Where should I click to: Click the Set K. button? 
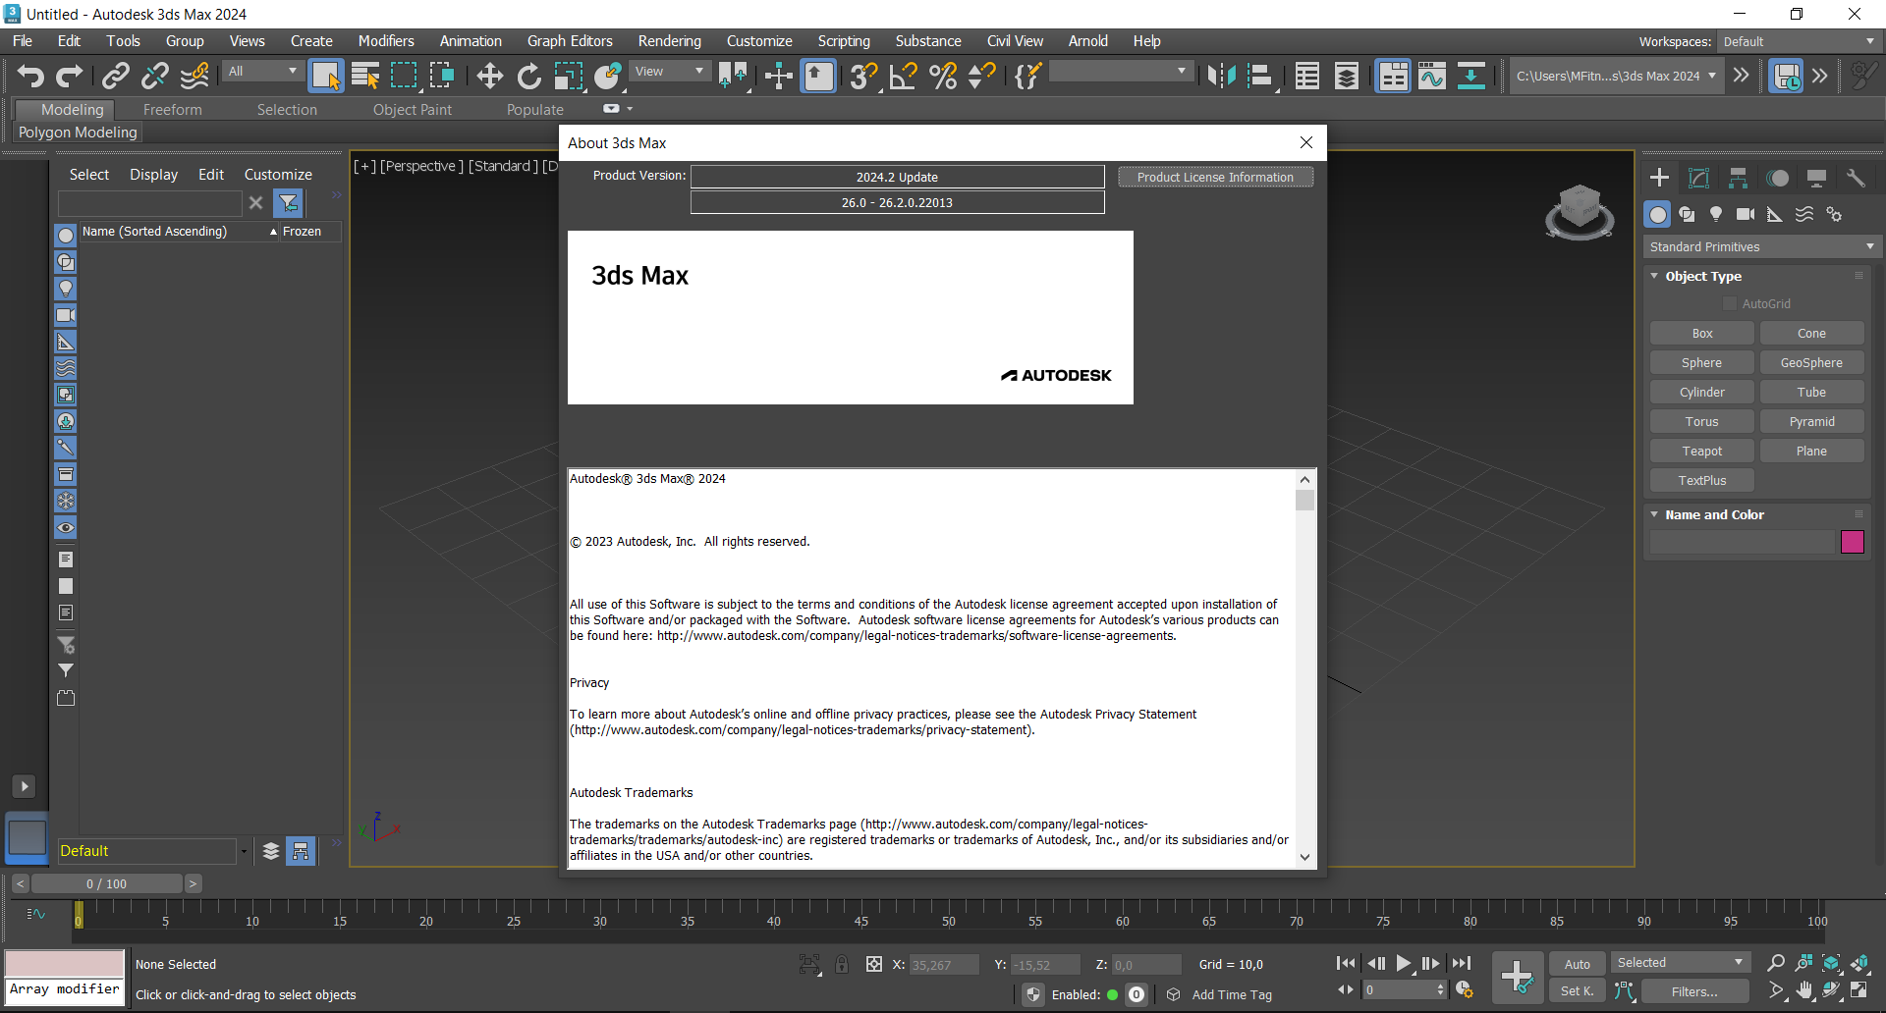[x=1578, y=991]
